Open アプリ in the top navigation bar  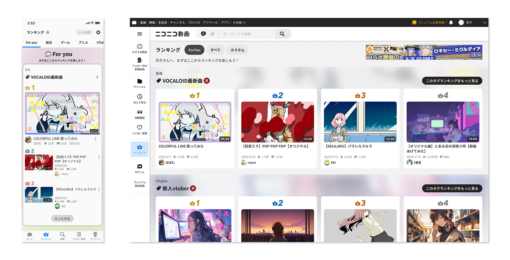pyautogui.click(x=225, y=23)
